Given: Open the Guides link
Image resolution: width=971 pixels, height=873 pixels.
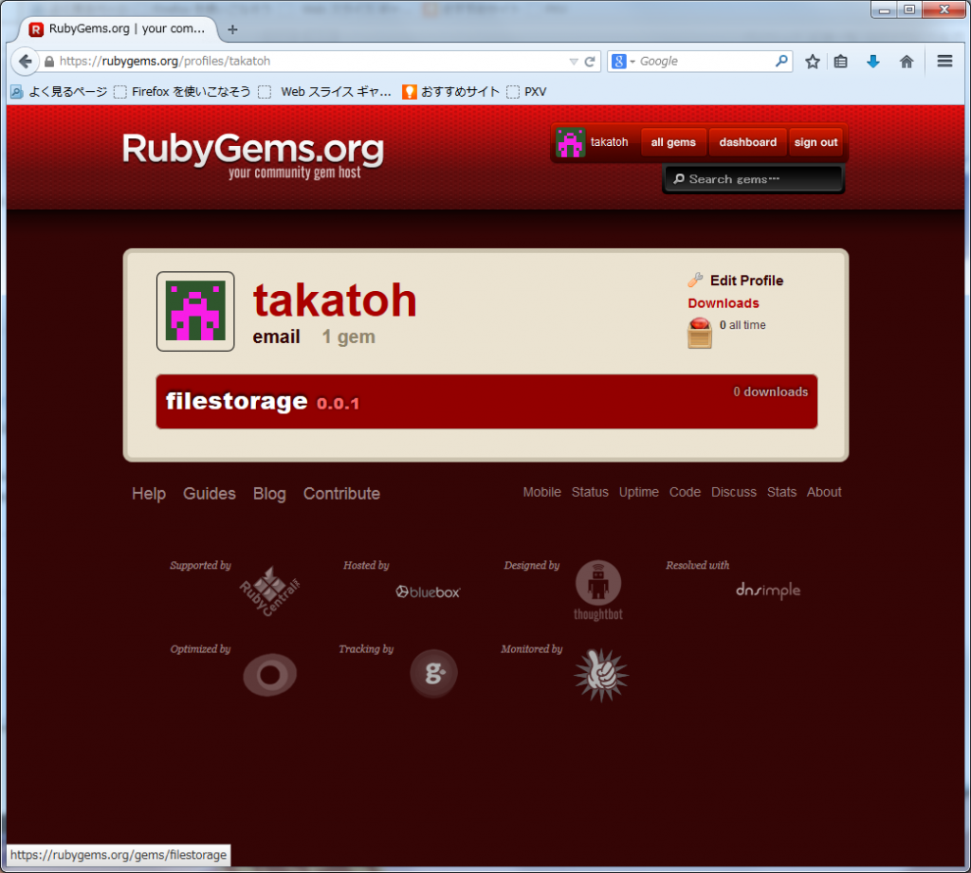Looking at the screenshot, I should coord(209,493).
